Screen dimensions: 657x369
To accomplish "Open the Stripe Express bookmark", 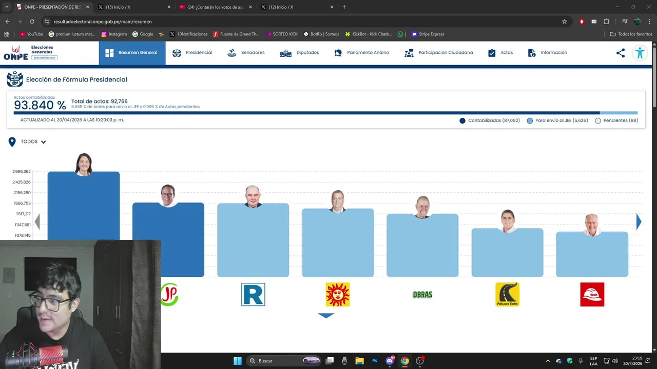I will point(428,34).
